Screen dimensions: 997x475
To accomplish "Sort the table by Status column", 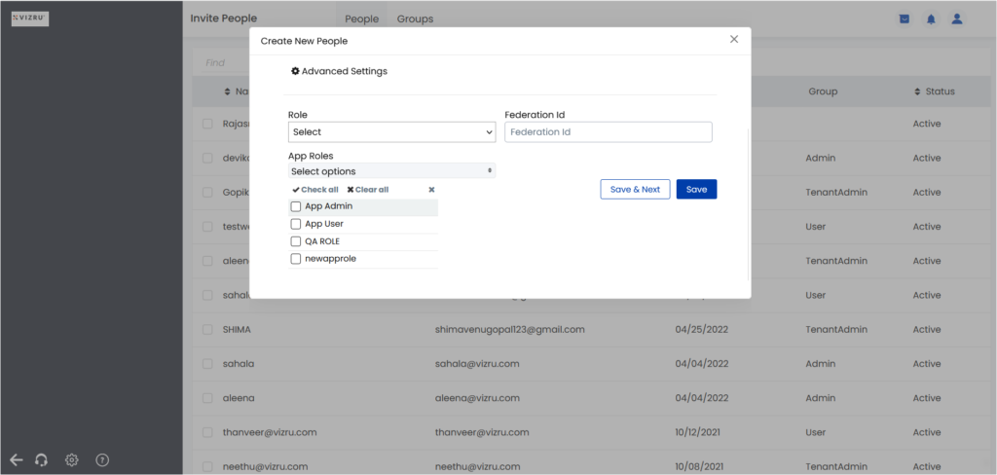I will click(x=934, y=91).
